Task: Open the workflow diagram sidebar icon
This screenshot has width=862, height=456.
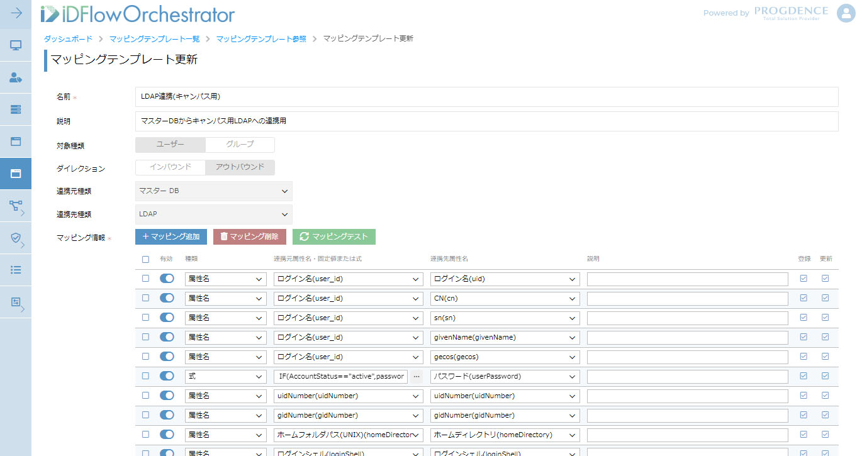Action: click(x=16, y=206)
